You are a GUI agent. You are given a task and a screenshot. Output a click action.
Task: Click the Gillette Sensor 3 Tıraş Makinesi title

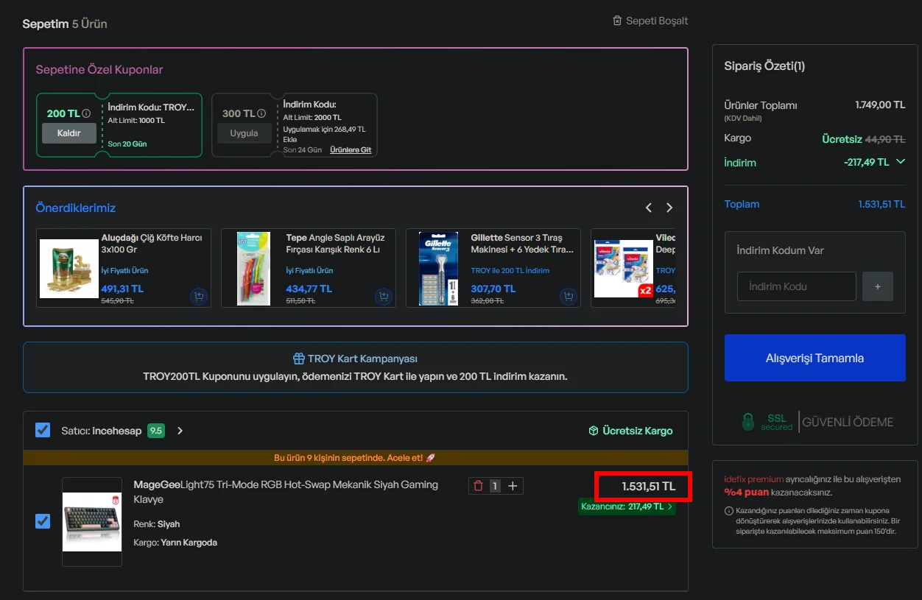click(x=522, y=244)
